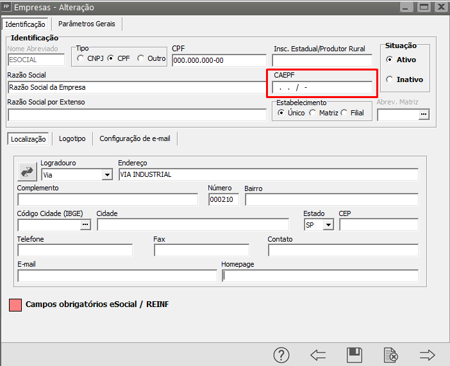Cancel changes with the document X icon
450x366 pixels.
(x=390, y=354)
